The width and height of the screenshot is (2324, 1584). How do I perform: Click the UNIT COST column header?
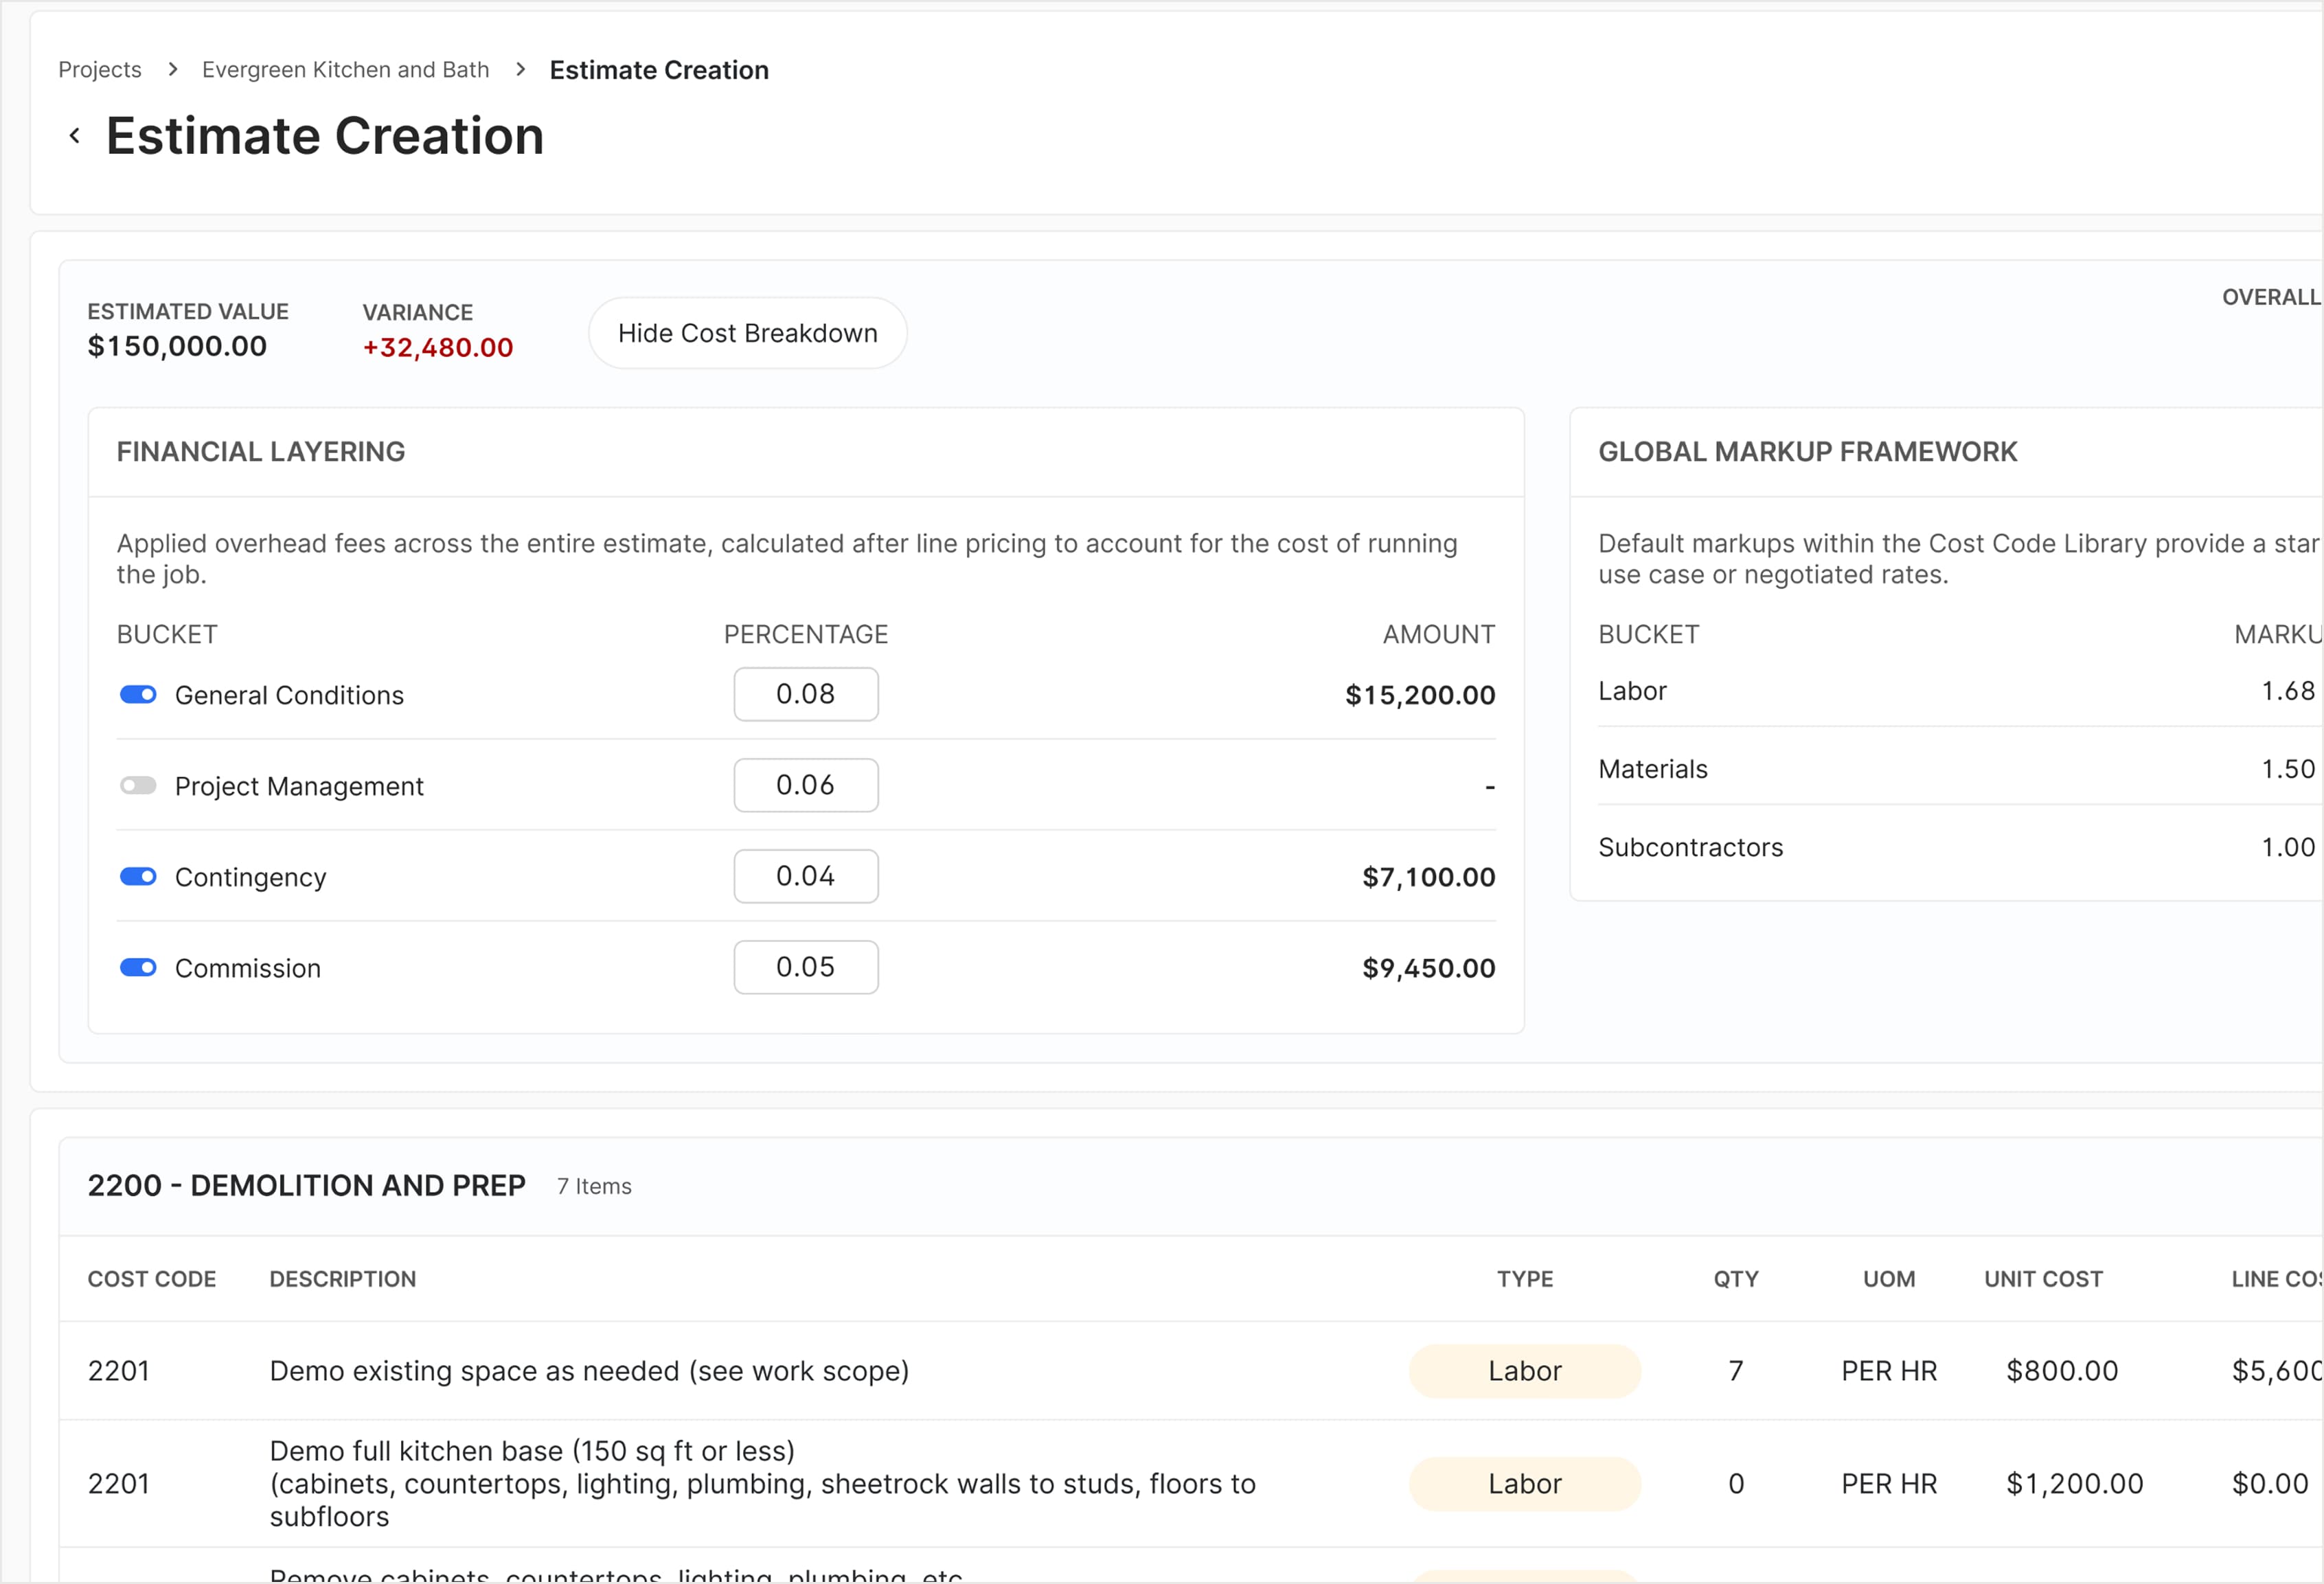pyautogui.click(x=2043, y=1279)
